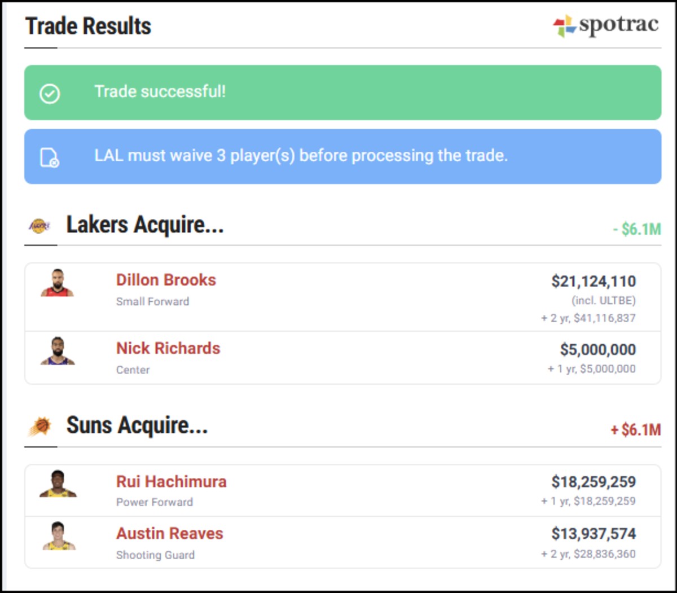The height and width of the screenshot is (593, 677).
Task: Click the Suns +$6.1M cap change
Action: point(635,430)
